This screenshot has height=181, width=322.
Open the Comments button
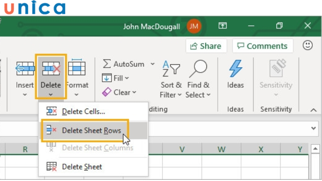coord(262,46)
